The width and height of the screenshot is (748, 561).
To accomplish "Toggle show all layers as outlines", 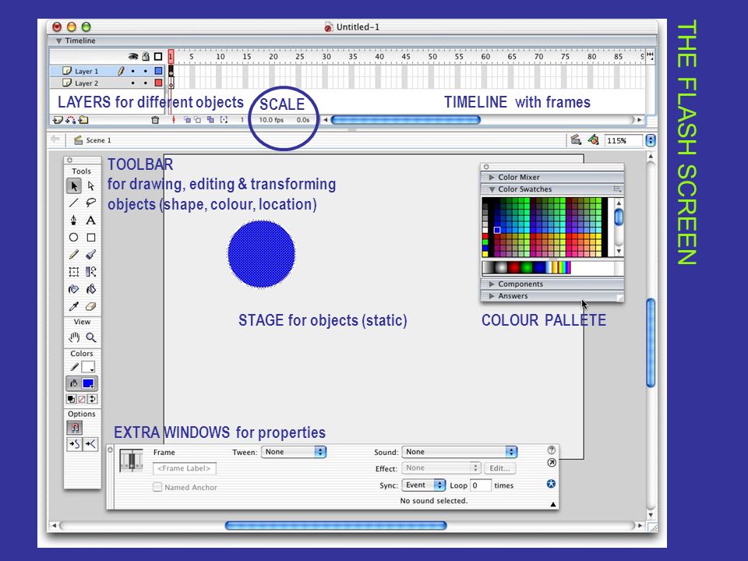I will click(158, 56).
